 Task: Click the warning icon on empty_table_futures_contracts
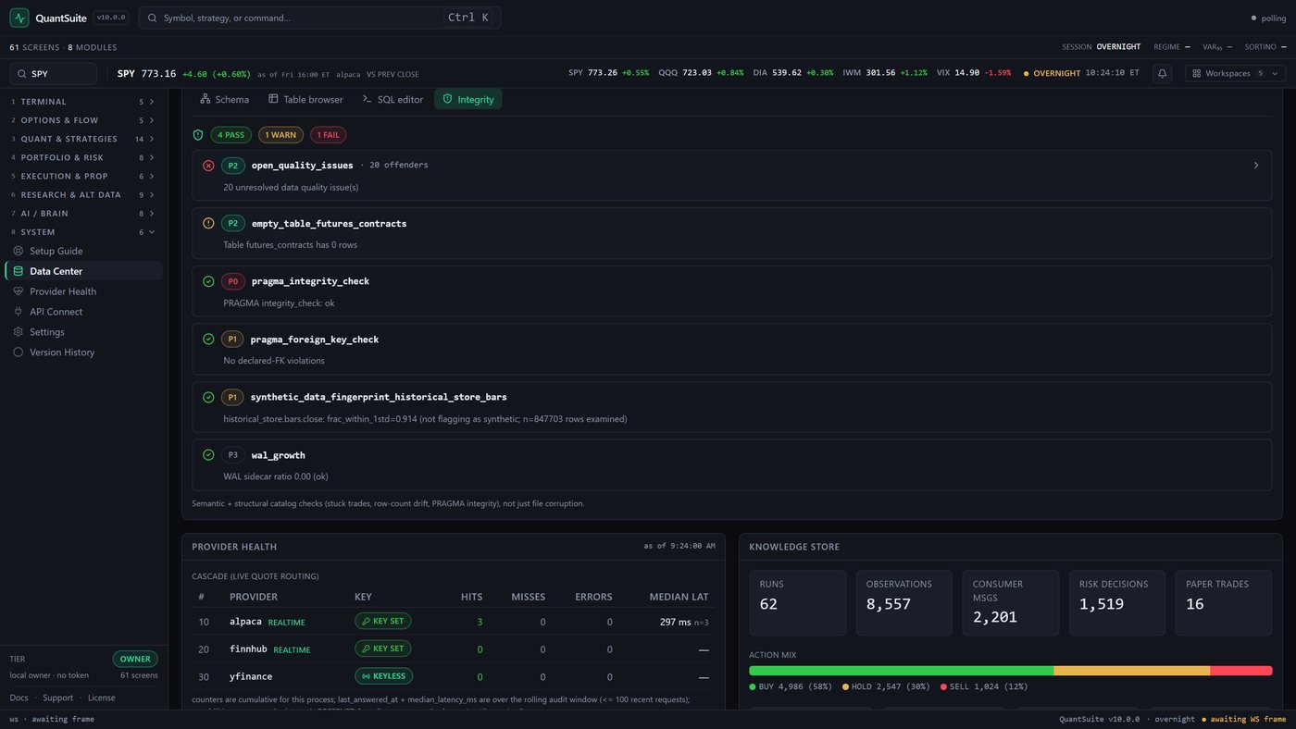tap(208, 223)
